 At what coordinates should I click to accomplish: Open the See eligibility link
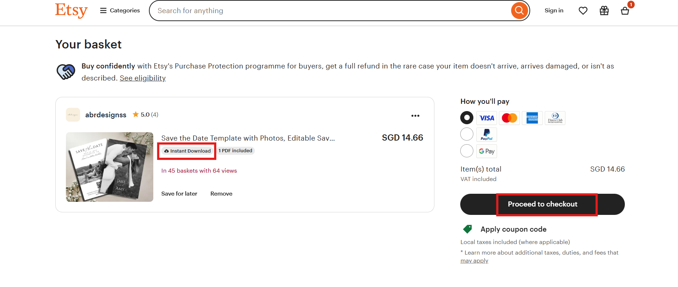(x=142, y=78)
